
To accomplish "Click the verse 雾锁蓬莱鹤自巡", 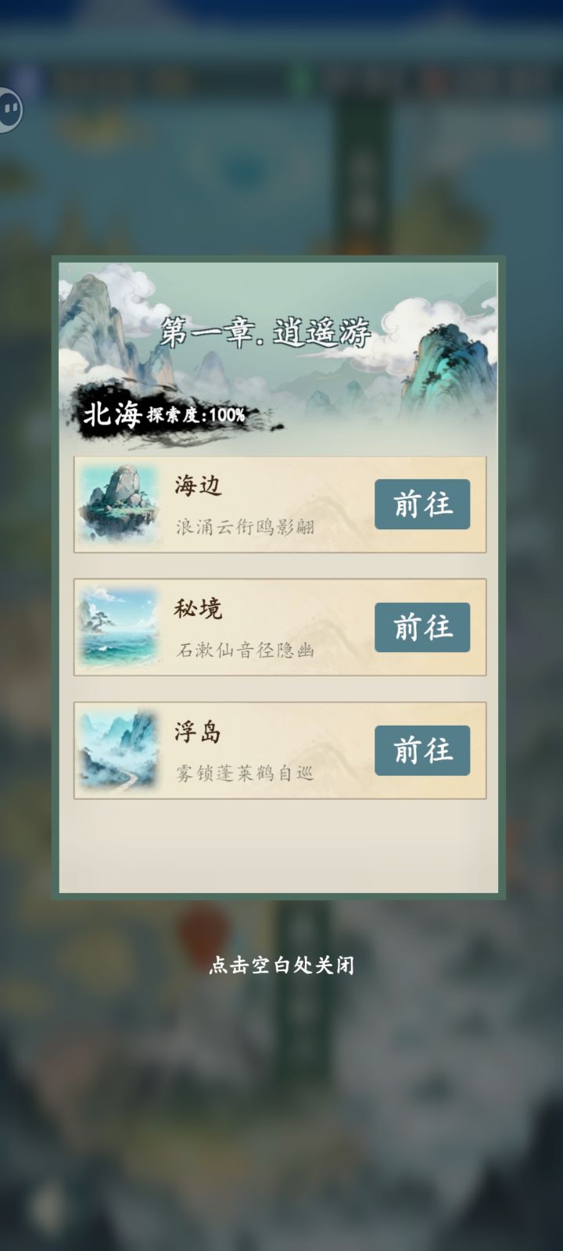I will (245, 773).
